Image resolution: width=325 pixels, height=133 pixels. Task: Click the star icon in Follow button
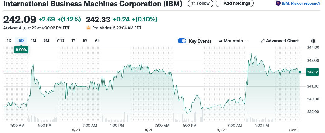point(193,3)
